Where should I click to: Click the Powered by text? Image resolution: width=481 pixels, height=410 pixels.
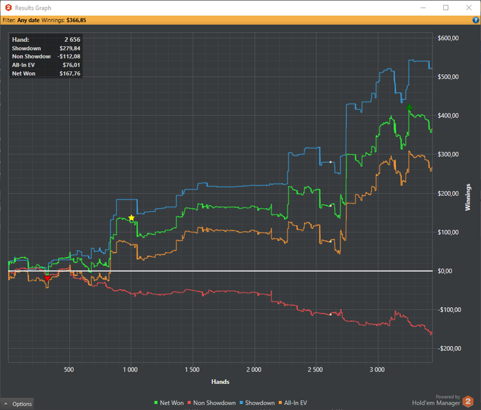click(448, 397)
